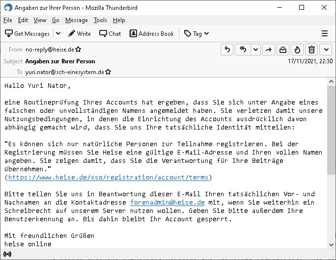Open the Help menu
Screen dimensions: 336x260
119,20
